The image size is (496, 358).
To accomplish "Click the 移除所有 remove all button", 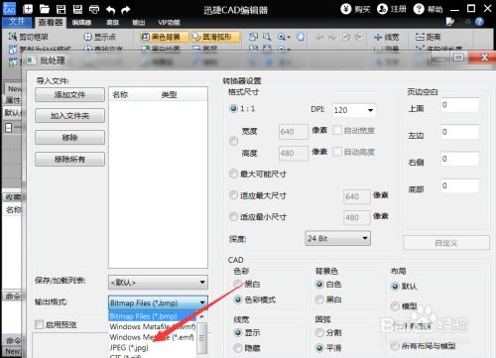I will tap(69, 160).
